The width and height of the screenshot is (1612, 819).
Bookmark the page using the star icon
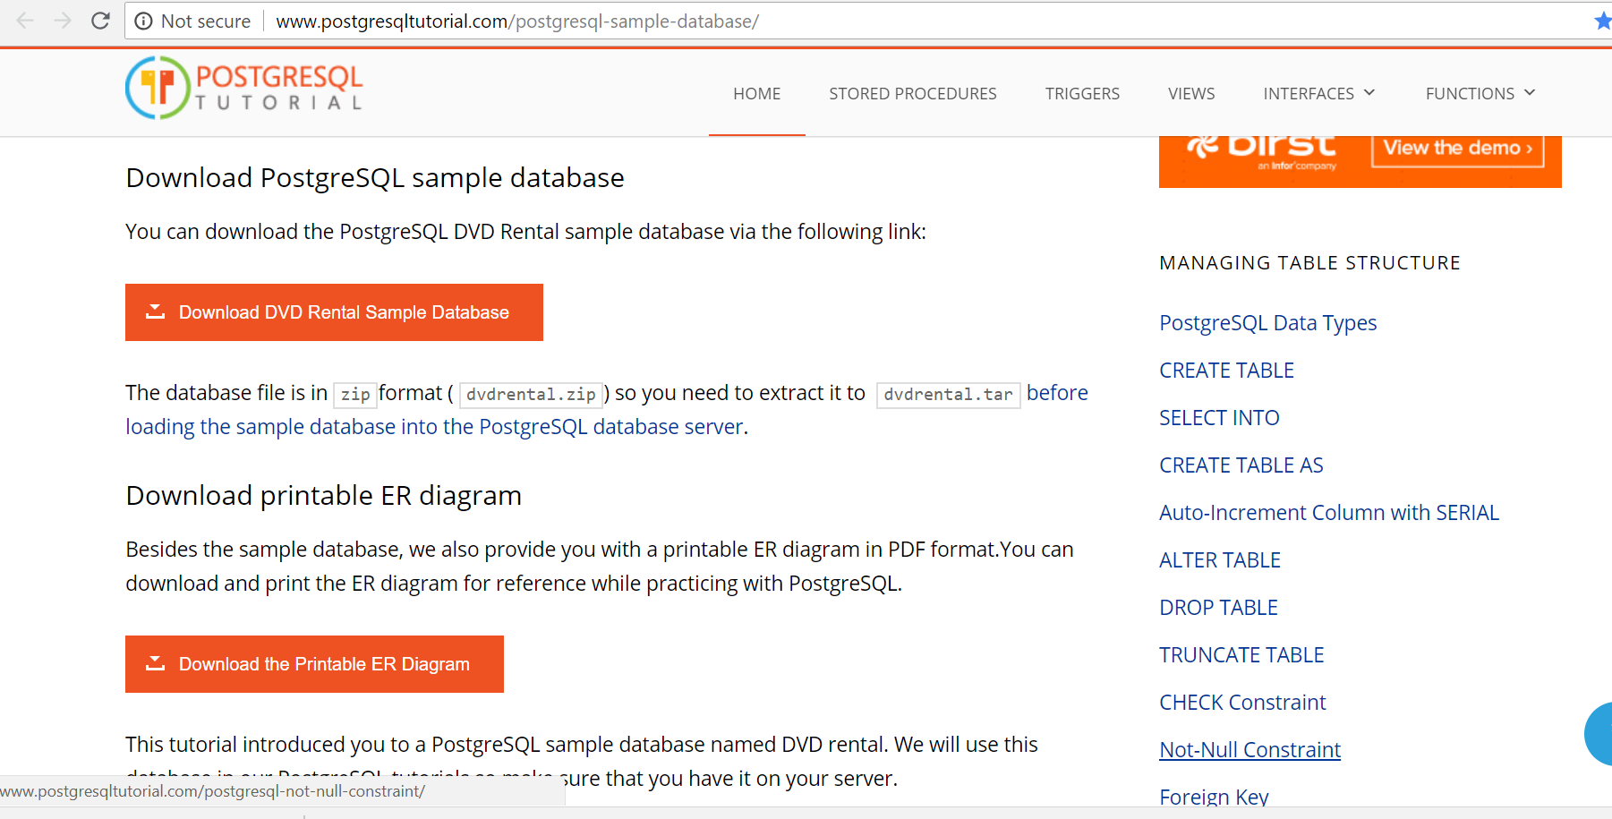point(1601,21)
